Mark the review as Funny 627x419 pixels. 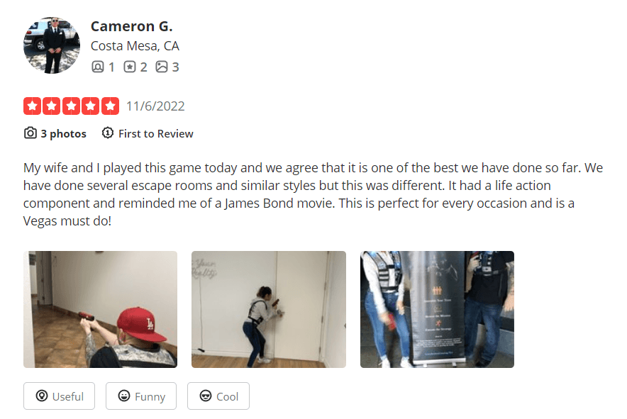(141, 396)
